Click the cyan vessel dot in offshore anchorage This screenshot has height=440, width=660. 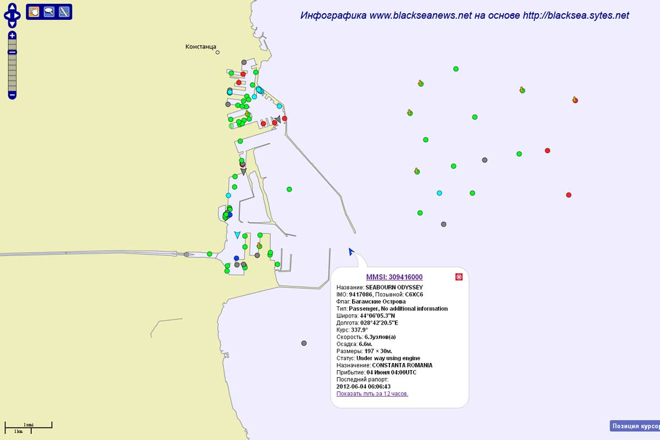pos(439,193)
